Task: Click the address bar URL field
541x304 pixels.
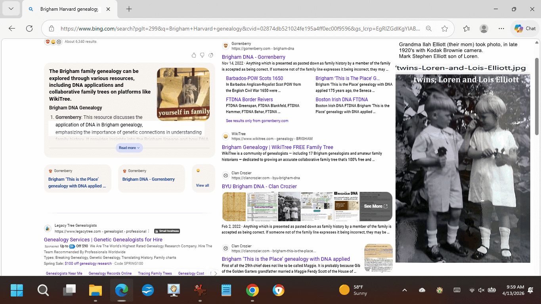Action: tap(238, 29)
